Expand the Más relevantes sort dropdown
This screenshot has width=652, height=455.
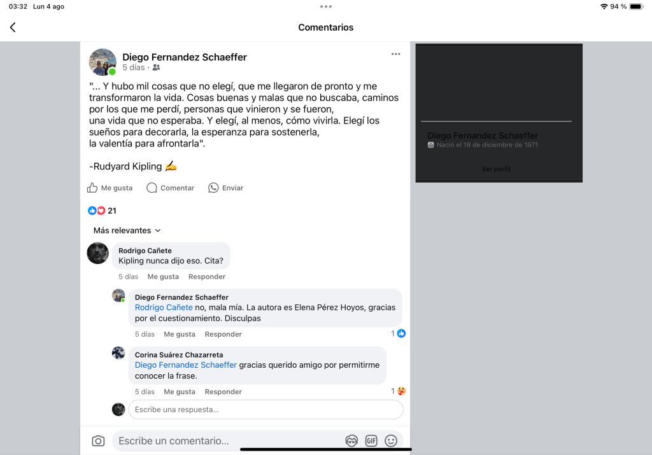127,230
